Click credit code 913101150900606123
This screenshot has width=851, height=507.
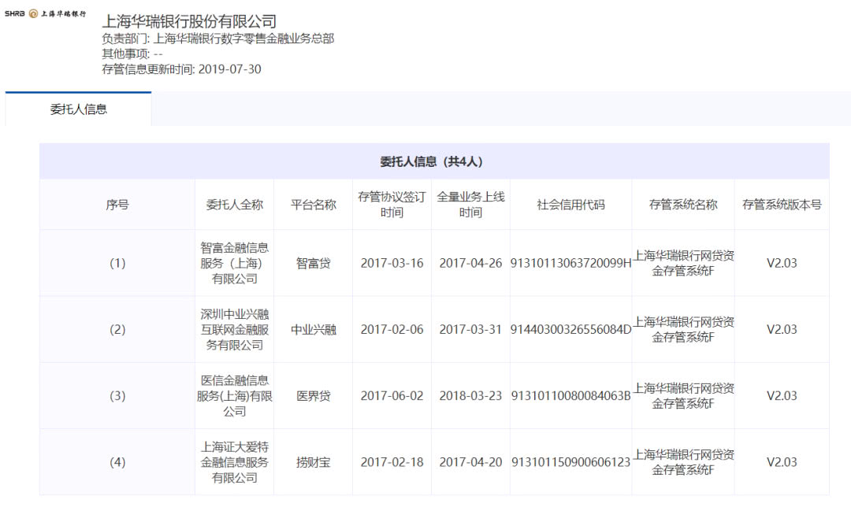click(x=571, y=462)
